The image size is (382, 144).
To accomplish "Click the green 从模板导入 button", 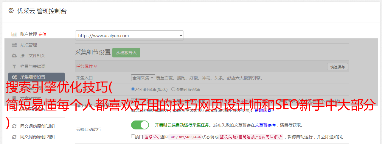I will pos(126,53).
